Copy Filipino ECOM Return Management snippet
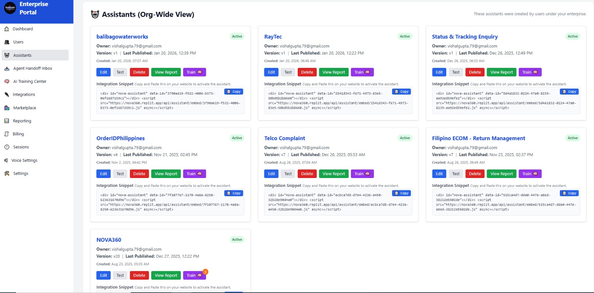594x293 pixels. coord(569,193)
